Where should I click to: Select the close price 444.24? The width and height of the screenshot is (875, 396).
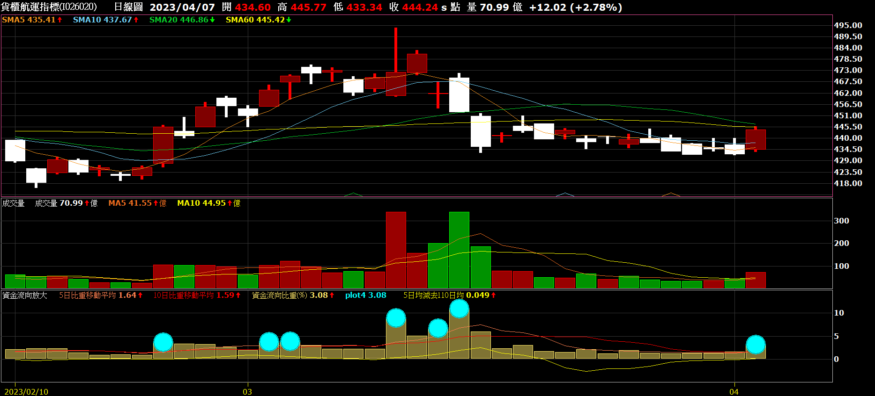tap(420, 7)
